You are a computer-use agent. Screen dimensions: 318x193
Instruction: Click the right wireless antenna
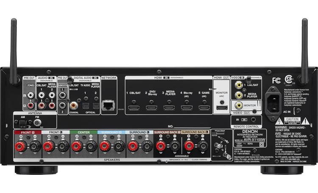(304, 52)
